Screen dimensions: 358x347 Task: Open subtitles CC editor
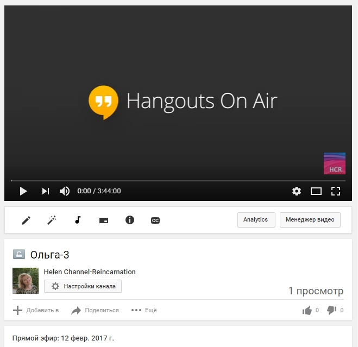pyautogui.click(x=155, y=220)
